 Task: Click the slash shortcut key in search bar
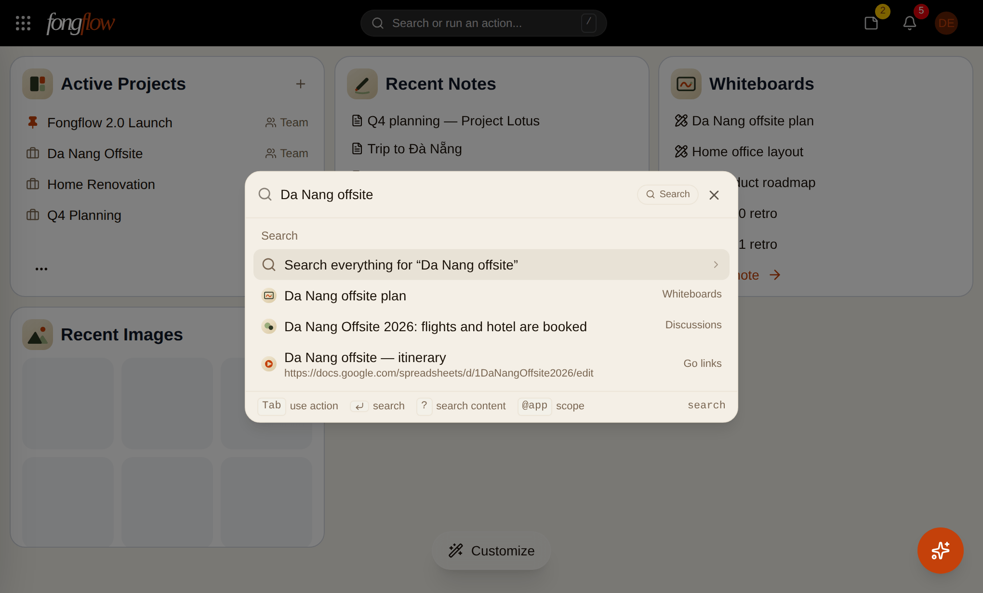click(589, 23)
